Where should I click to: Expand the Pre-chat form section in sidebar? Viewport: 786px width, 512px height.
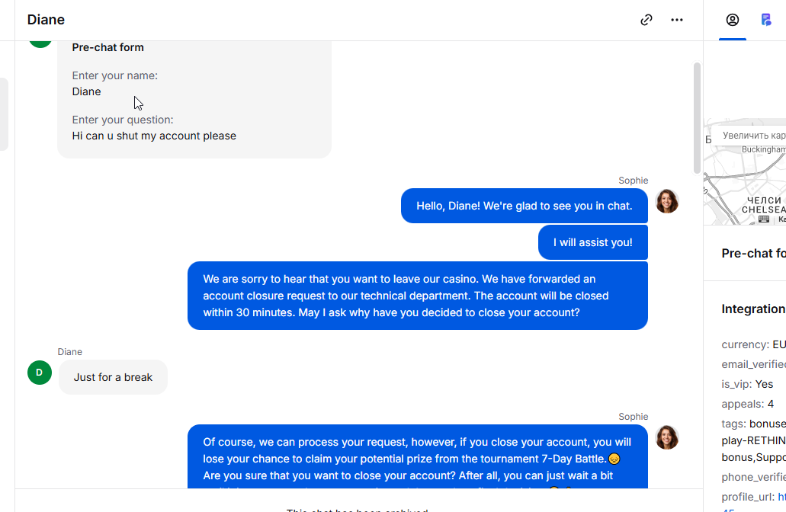coord(753,253)
